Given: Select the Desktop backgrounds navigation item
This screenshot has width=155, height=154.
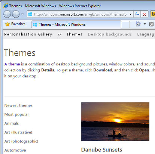Looking at the screenshot, I should (x=110, y=34).
